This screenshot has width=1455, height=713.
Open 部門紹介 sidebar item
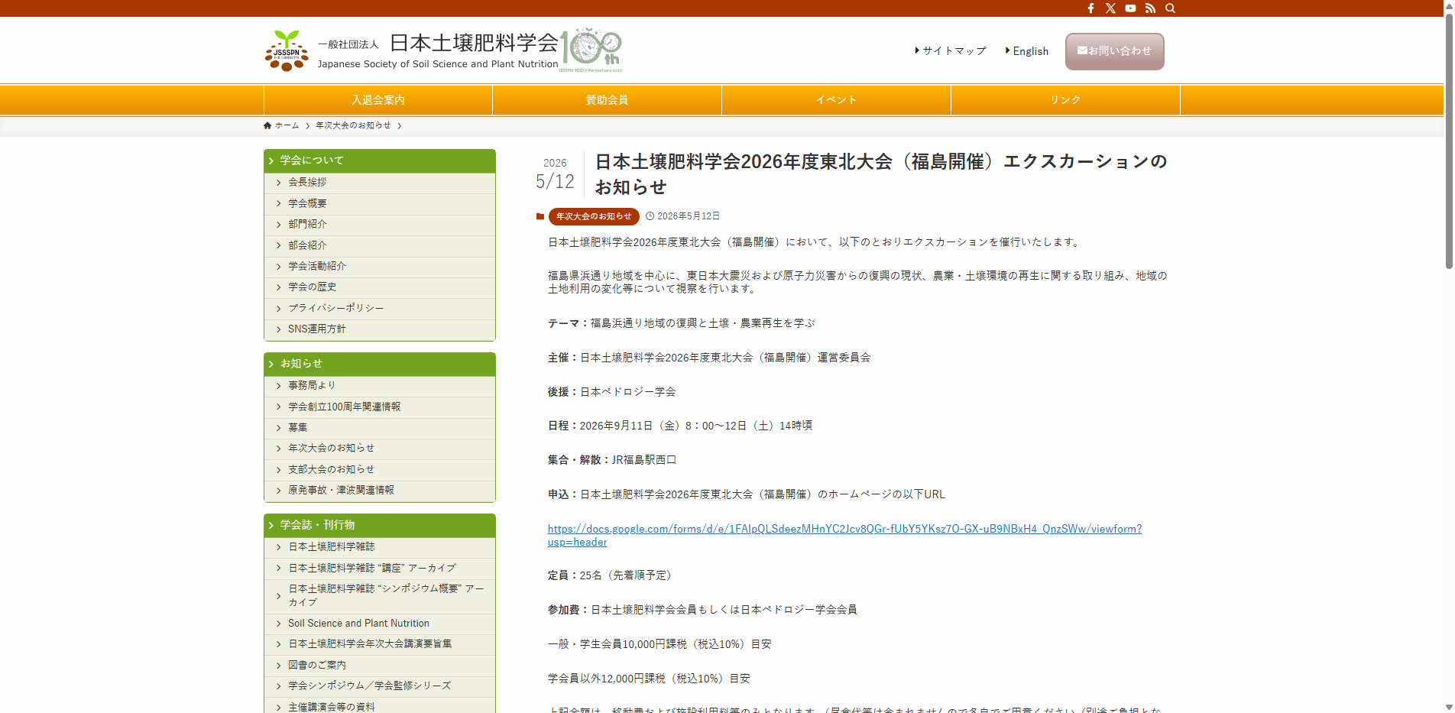coord(380,225)
